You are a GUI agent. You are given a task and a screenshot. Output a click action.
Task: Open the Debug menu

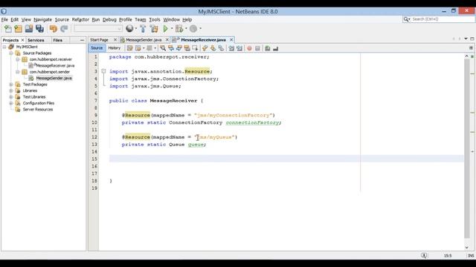pos(109,19)
